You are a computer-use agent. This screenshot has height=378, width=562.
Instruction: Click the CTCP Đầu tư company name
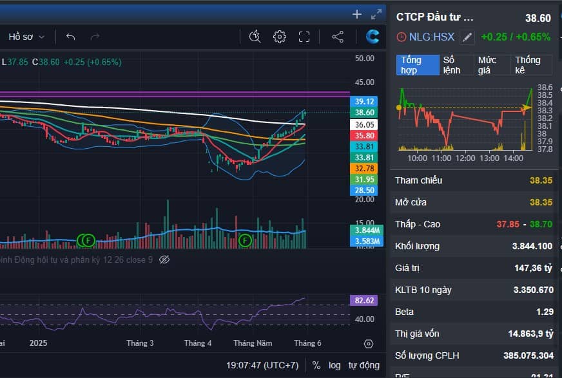click(434, 17)
